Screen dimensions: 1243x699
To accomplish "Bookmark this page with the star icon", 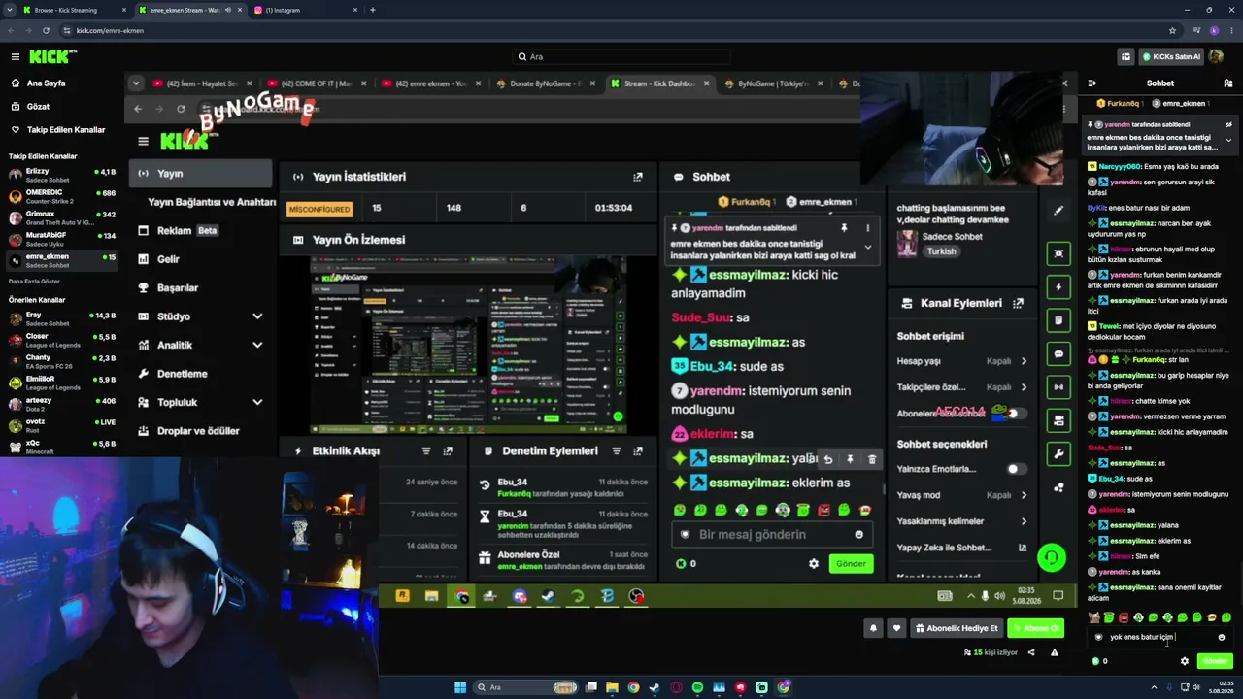I will (1172, 30).
